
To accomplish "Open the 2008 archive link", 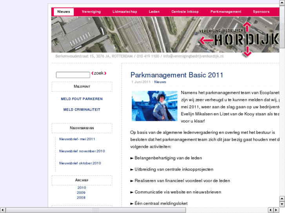I will tap(81, 198).
